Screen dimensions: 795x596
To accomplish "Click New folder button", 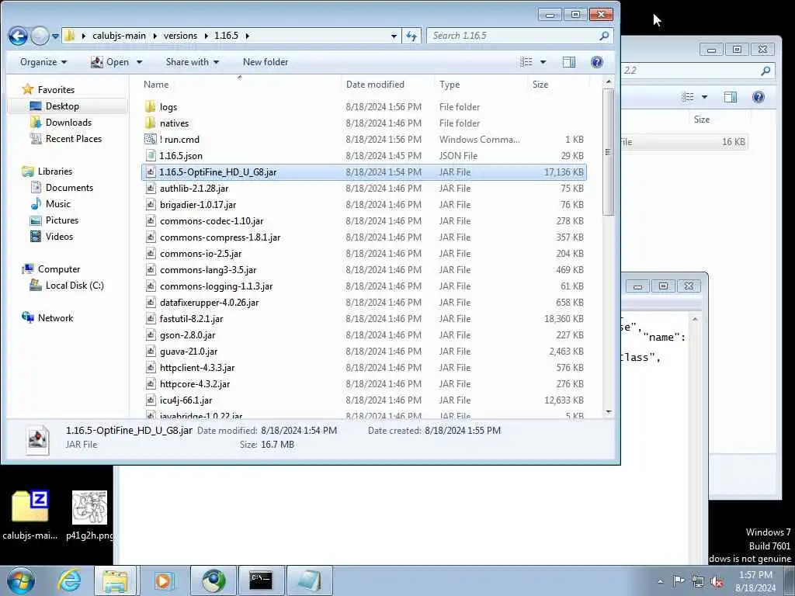I will tap(266, 62).
